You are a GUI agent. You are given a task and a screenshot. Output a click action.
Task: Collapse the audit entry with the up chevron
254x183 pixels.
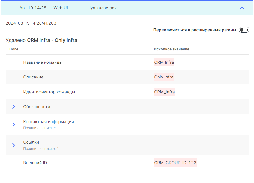click(242, 8)
